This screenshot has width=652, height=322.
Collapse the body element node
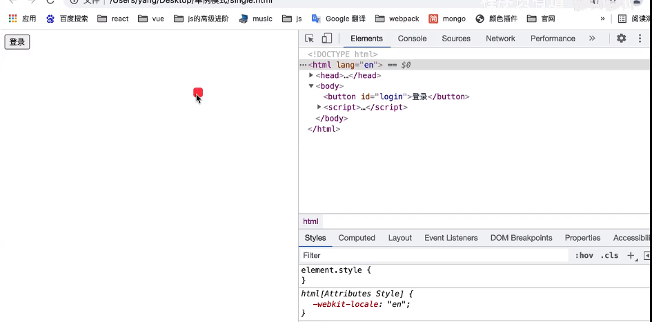[310, 86]
